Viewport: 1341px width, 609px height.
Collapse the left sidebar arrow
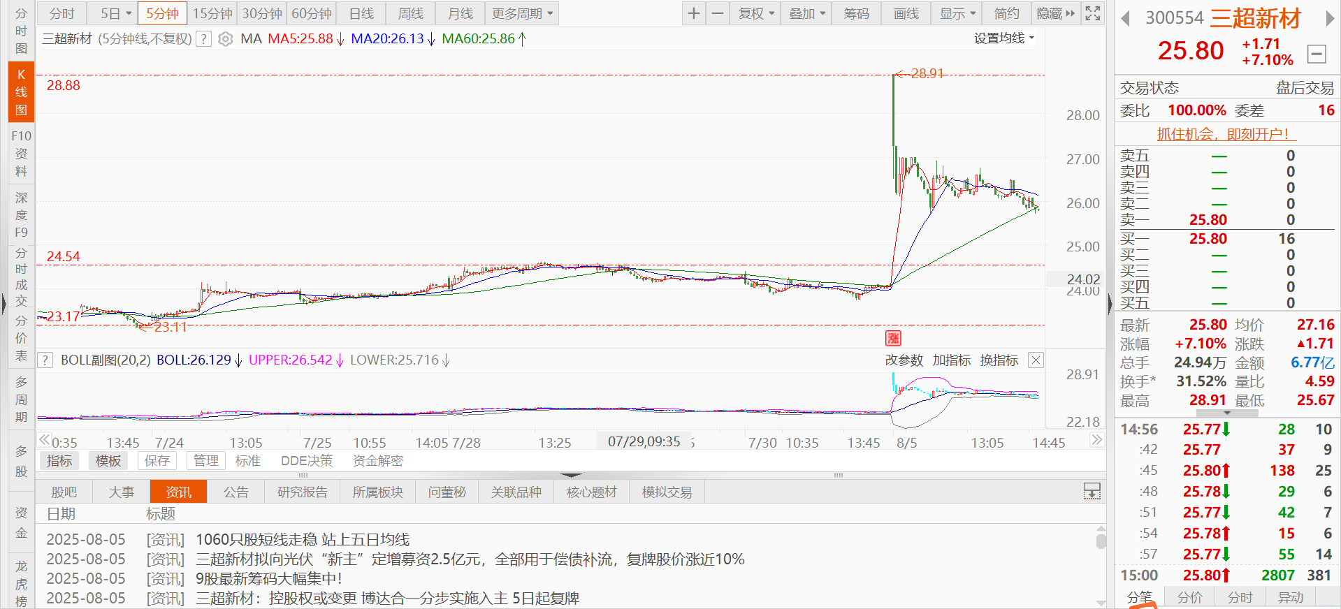[3, 304]
